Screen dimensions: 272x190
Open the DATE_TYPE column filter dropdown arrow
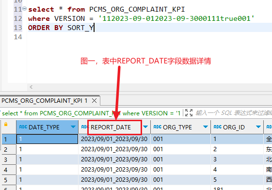pos(73,127)
